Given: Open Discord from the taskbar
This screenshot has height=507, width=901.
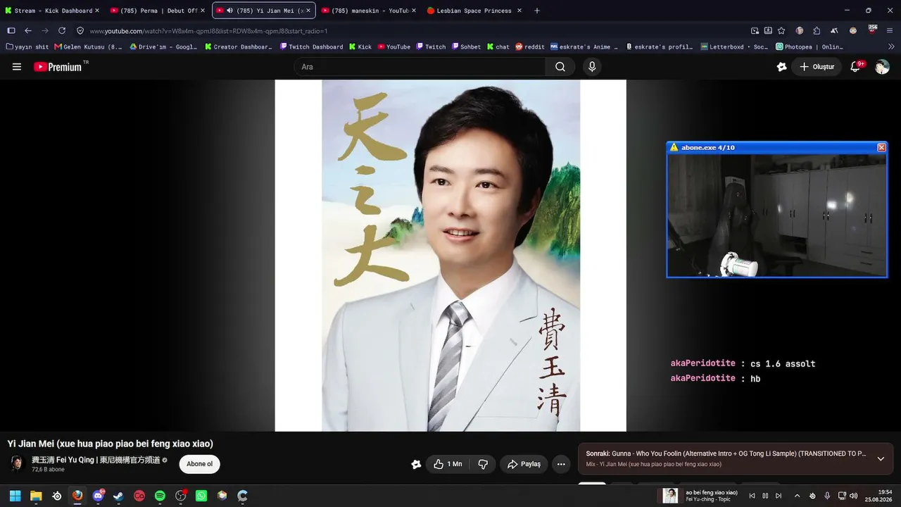Looking at the screenshot, I should point(98,496).
